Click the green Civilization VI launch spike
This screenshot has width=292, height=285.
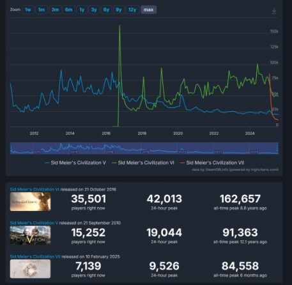(x=119, y=26)
